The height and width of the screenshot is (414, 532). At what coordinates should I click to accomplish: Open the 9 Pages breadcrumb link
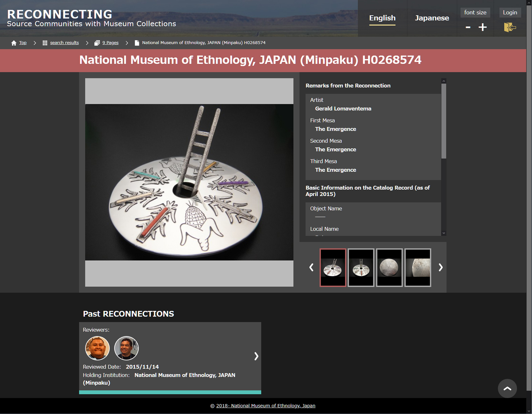(x=110, y=43)
